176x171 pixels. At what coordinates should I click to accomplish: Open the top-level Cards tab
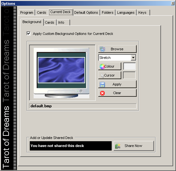[42, 12]
